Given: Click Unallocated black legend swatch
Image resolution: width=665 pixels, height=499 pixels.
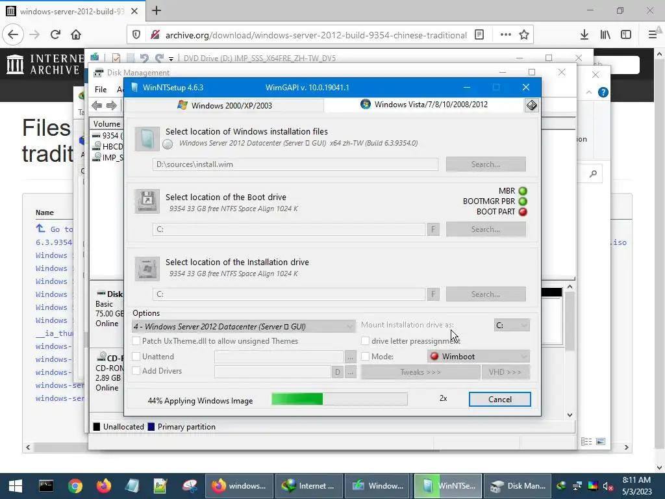Looking at the screenshot, I should (x=97, y=427).
